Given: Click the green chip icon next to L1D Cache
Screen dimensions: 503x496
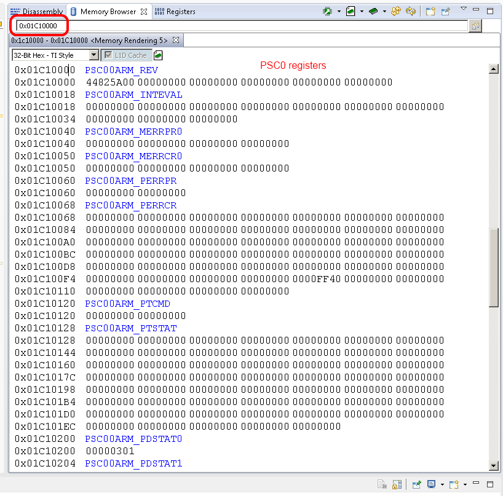Looking at the screenshot, I should pos(158,55).
